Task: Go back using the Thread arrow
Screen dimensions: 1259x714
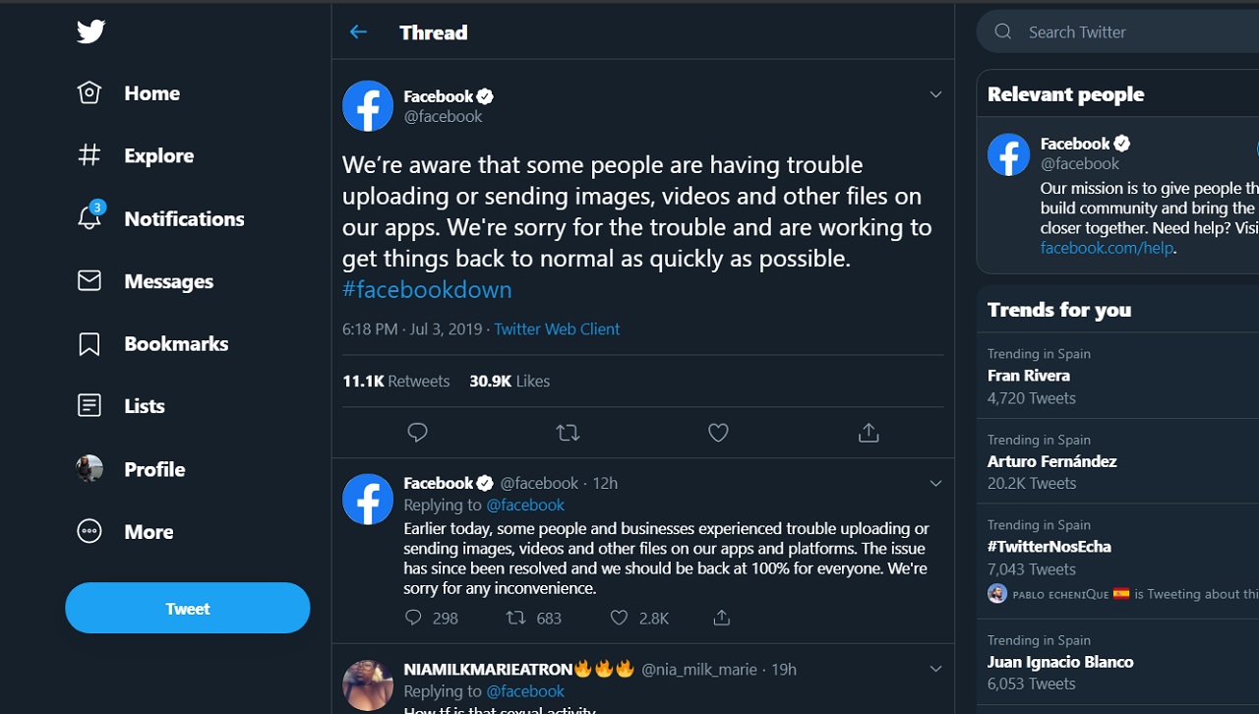Action: pos(358,32)
